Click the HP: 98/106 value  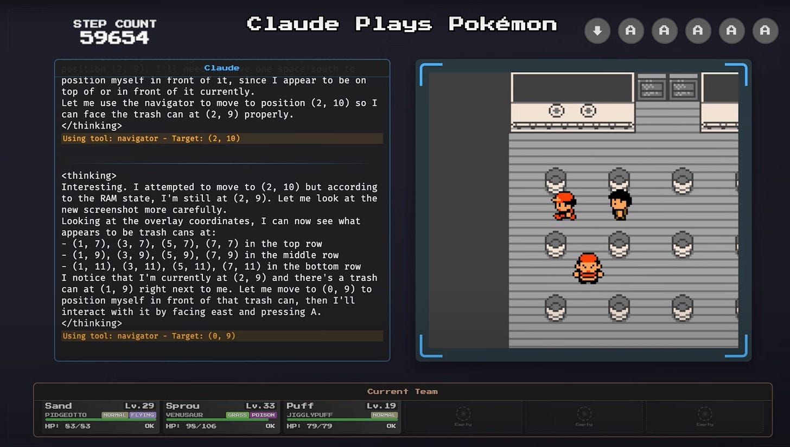190,426
